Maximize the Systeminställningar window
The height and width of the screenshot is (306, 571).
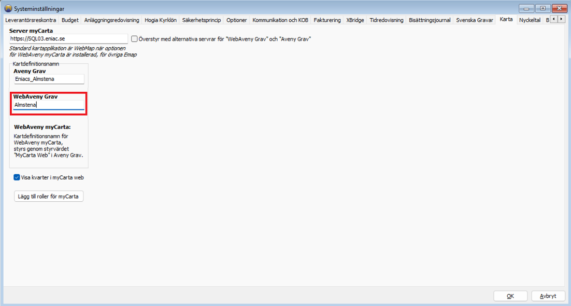point(543,8)
